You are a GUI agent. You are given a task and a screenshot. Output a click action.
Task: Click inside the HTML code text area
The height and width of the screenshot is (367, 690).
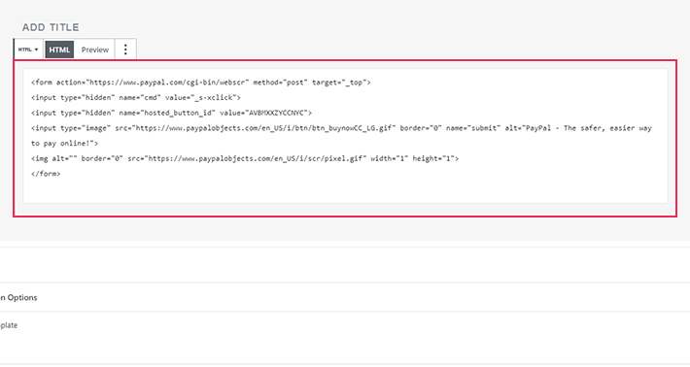(x=345, y=136)
